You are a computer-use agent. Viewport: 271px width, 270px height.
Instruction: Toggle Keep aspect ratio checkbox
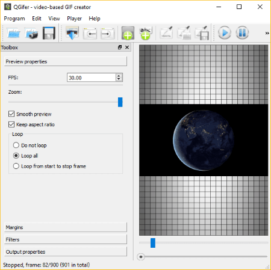(11, 124)
